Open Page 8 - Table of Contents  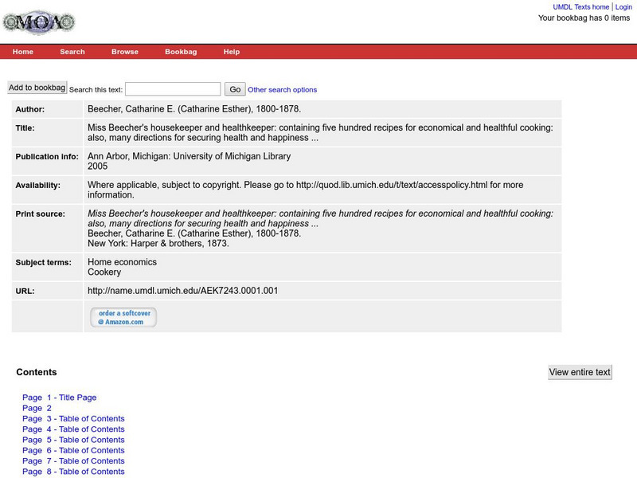click(x=73, y=472)
